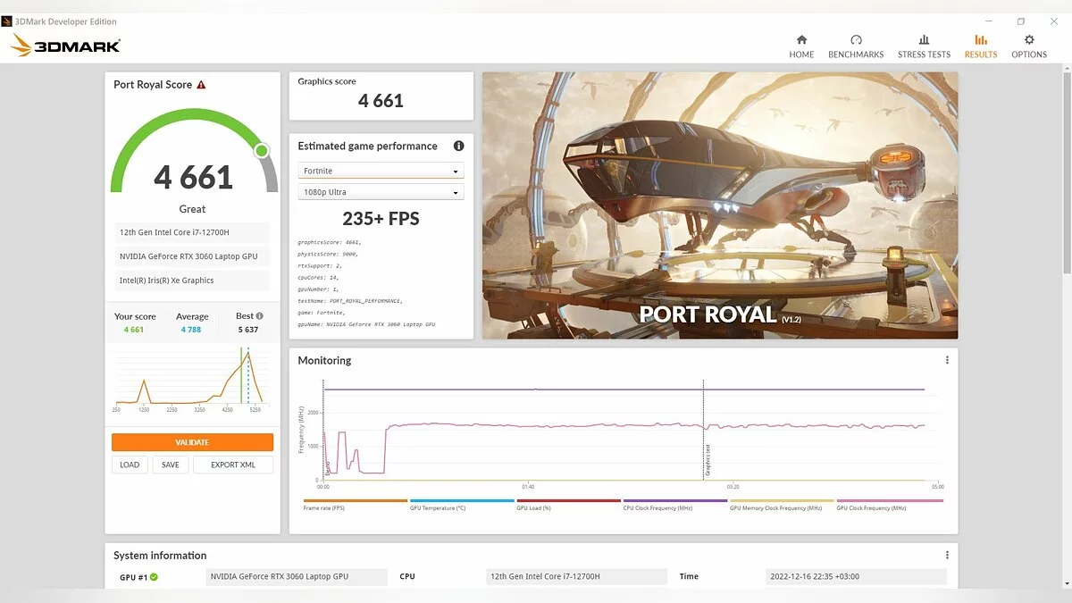
Task: Open the System information three-dot menu
Action: [x=947, y=555]
